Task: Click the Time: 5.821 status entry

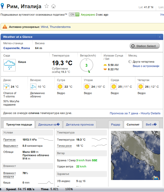Action: [50, 189]
